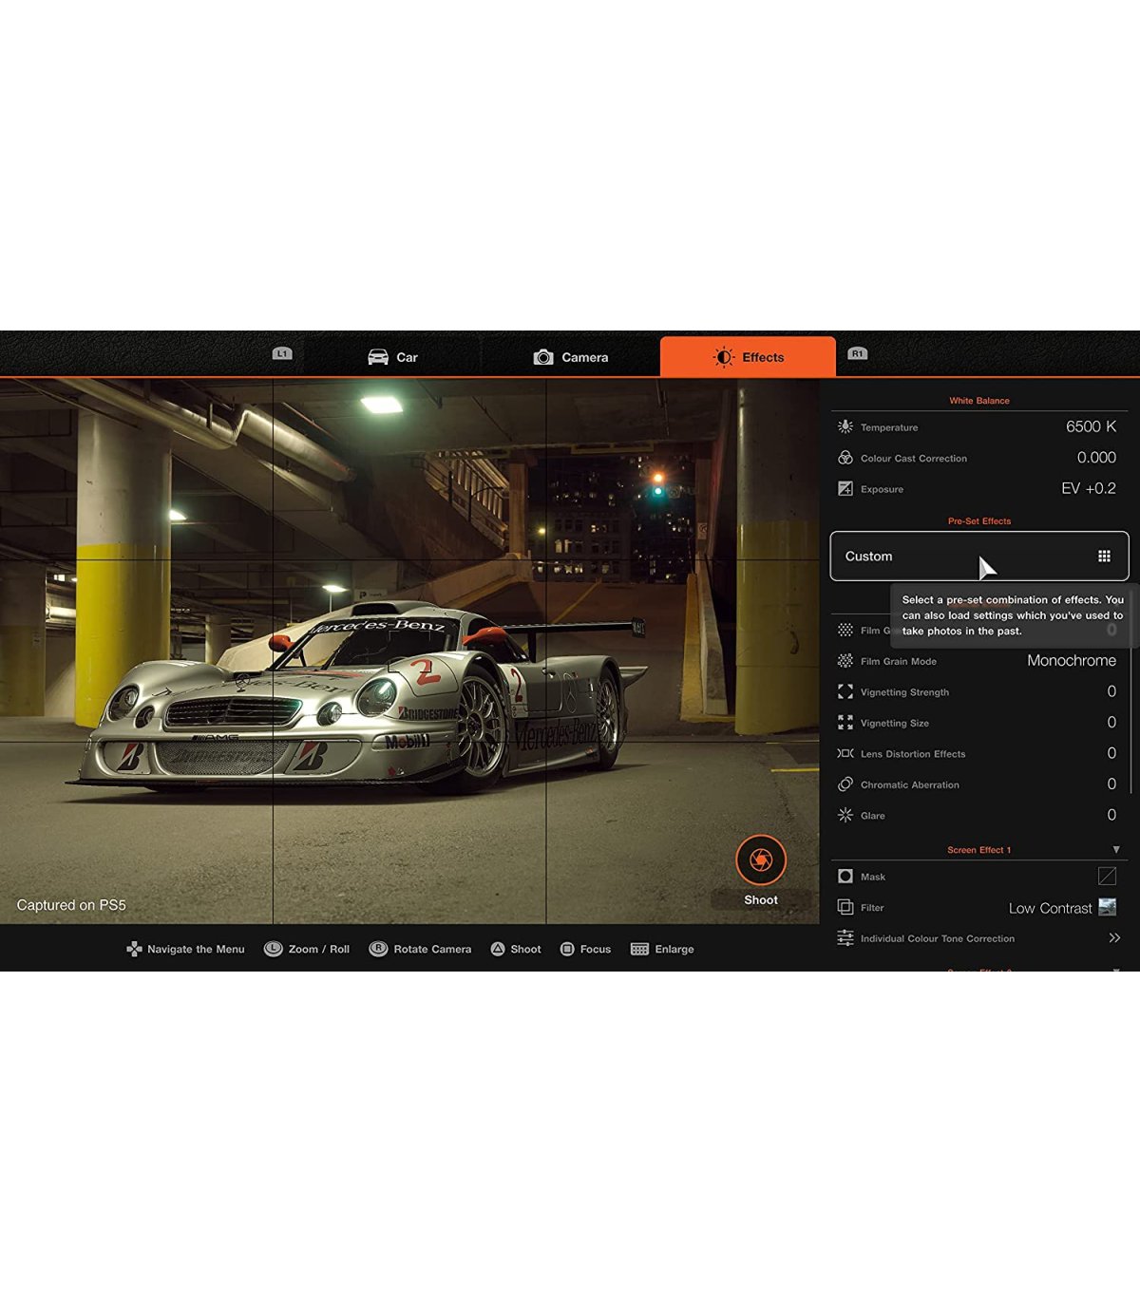Click the Mask icon

(x=845, y=877)
